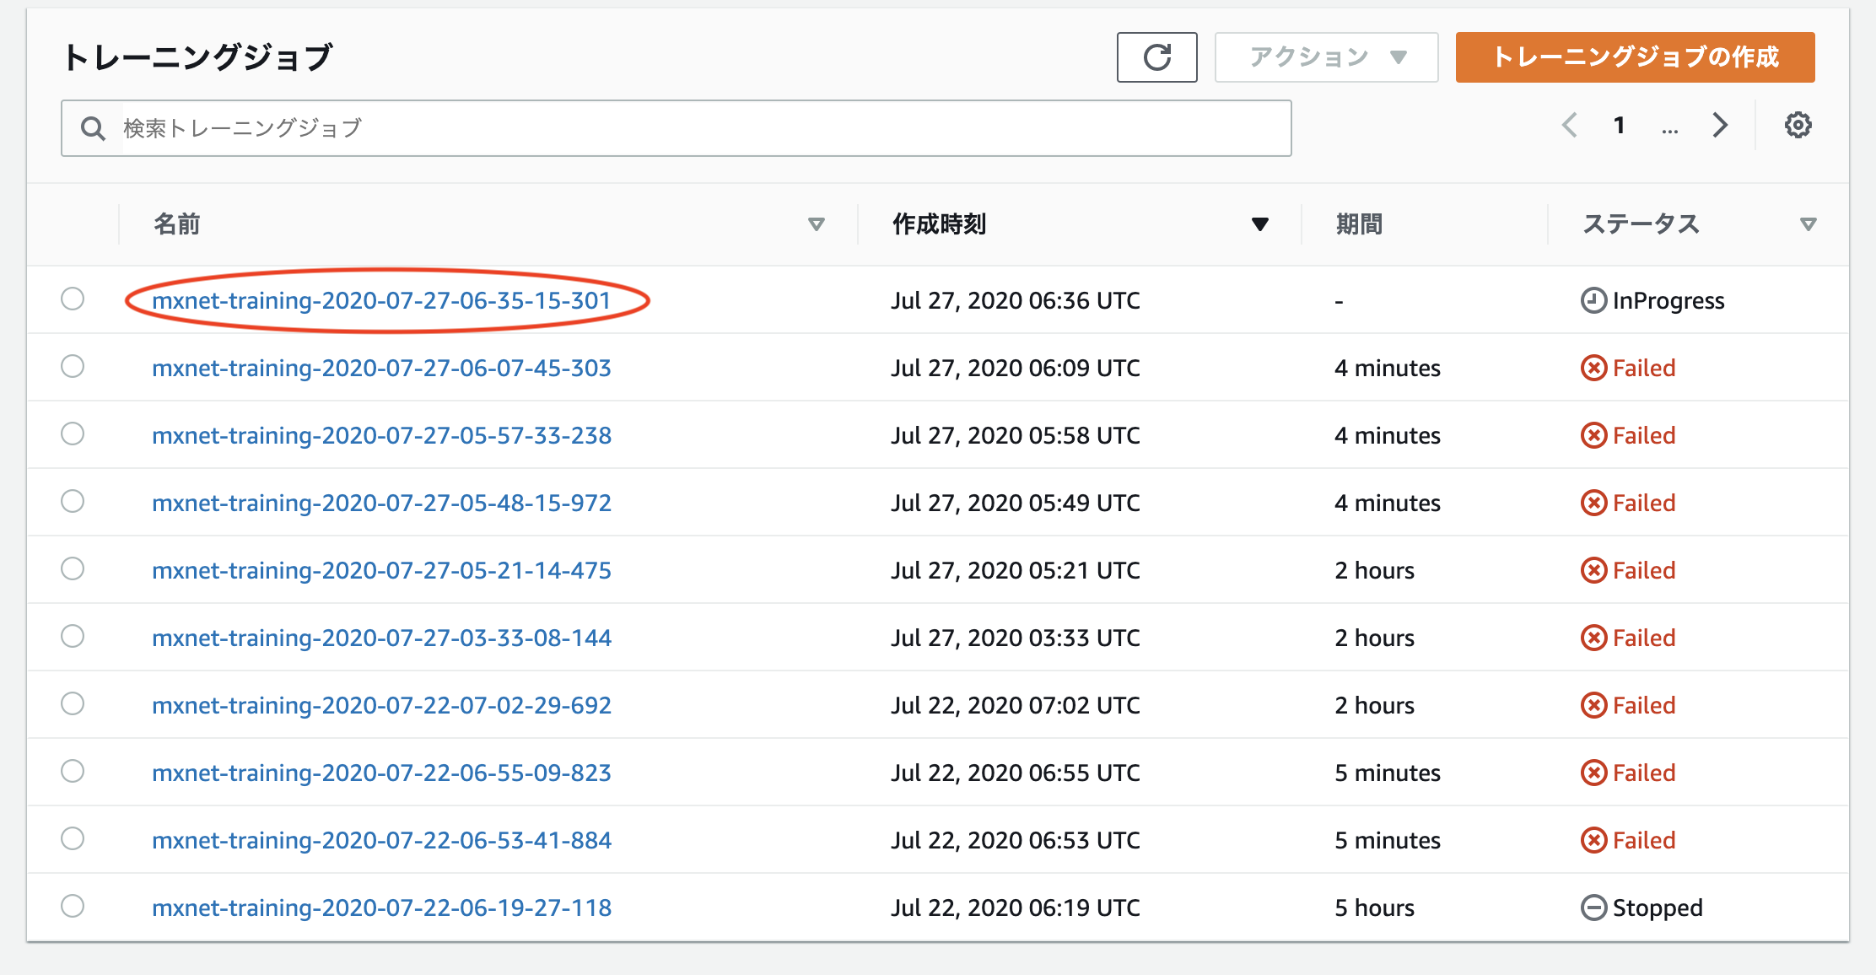Click page number 1
The height and width of the screenshot is (975, 1876).
(x=1619, y=126)
